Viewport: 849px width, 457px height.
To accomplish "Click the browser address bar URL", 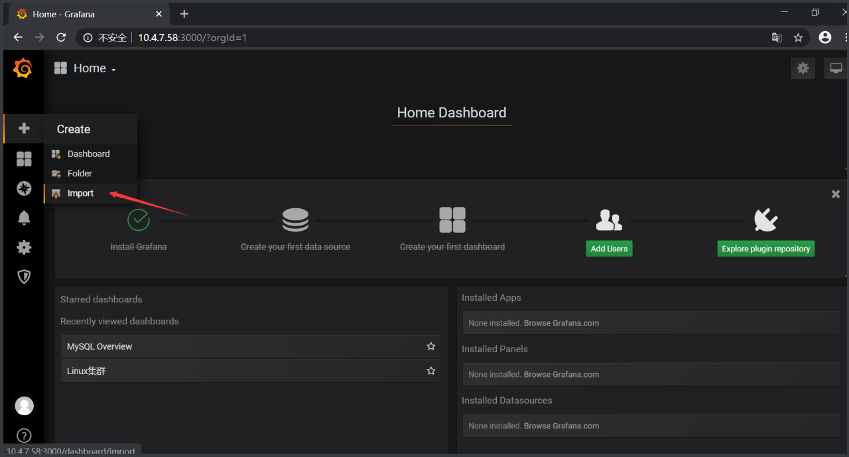I will tap(192, 38).
